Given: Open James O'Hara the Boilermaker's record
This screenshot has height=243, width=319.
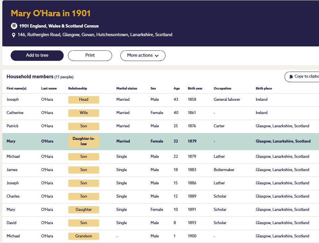Looking at the screenshot, I should coord(12,170).
